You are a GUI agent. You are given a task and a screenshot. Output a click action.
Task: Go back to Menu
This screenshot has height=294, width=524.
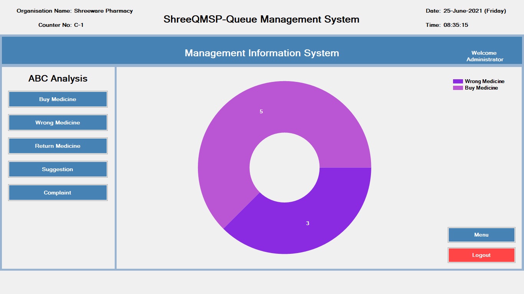pos(481,235)
